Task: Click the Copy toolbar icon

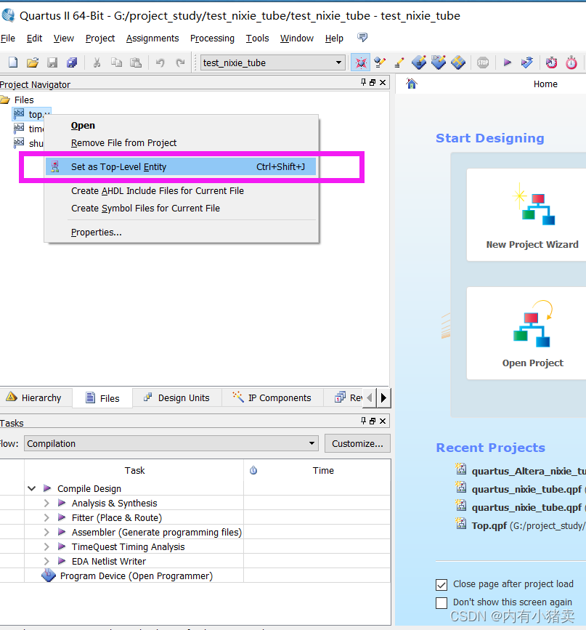Action: [116, 62]
